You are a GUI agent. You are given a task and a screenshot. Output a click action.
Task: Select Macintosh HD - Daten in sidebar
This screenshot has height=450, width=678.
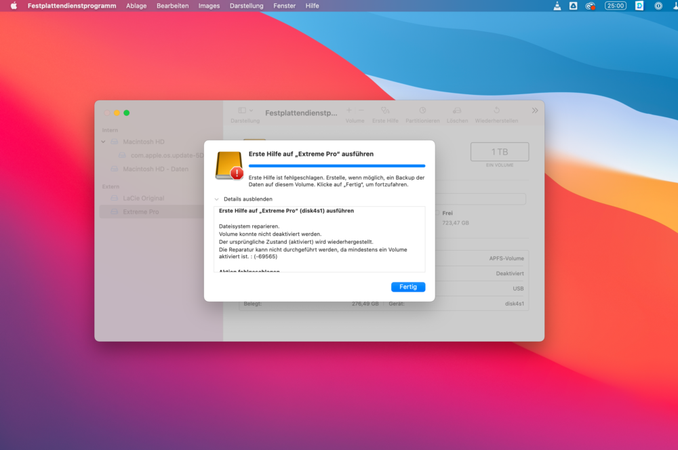coord(156,169)
